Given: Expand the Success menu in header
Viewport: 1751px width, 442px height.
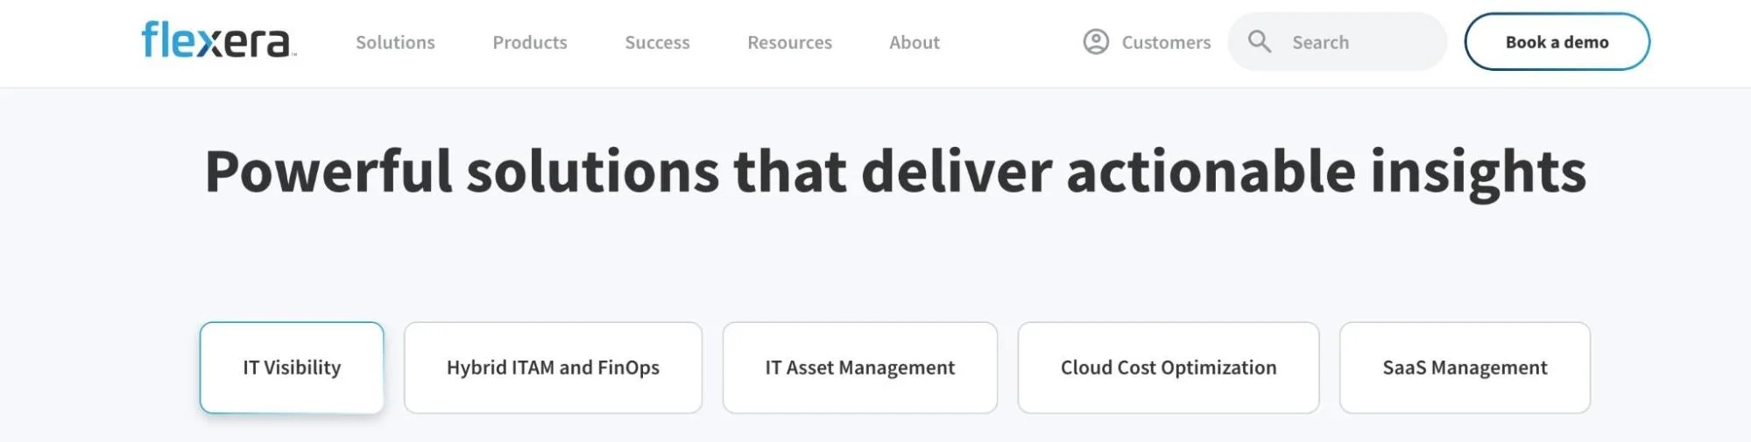Looking at the screenshot, I should click(x=657, y=42).
